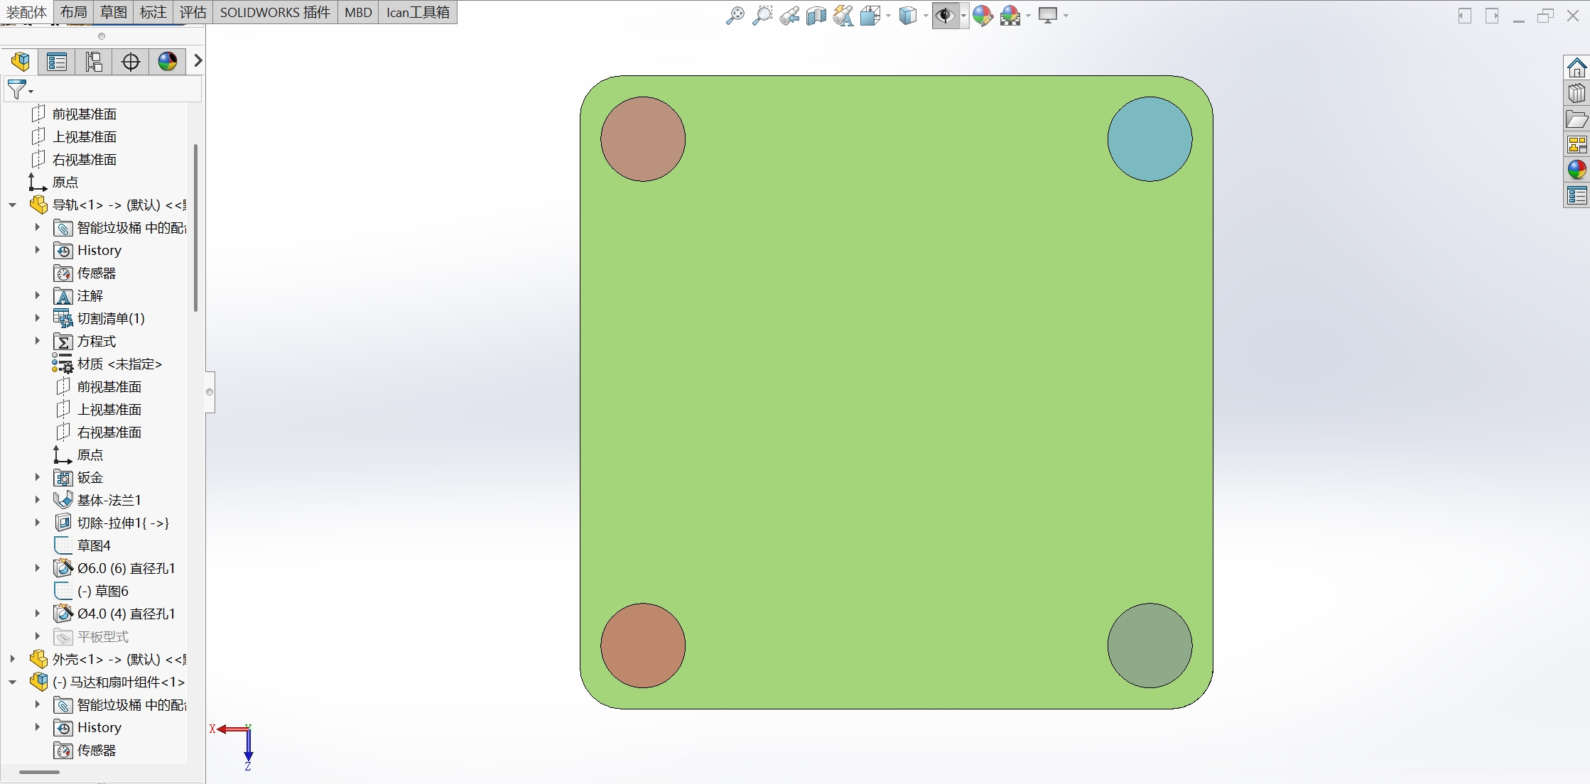Open the Section View tool
The image size is (1590, 784).
coord(816,16)
